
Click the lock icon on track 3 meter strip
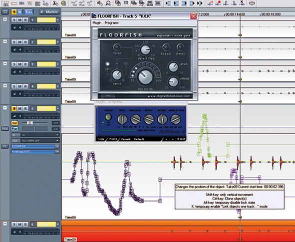[15, 72]
